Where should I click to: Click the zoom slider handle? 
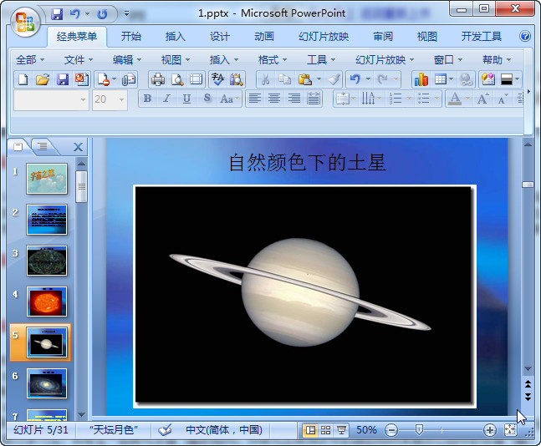[419, 430]
